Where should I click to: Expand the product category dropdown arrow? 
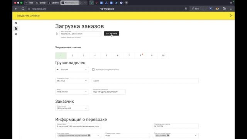[98, 136]
